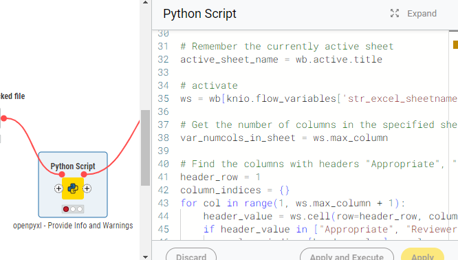Add input port on Python Script node

tap(58, 188)
